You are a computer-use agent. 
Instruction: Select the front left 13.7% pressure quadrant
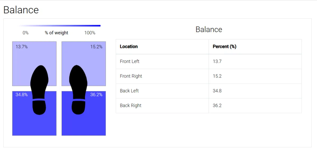click(x=34, y=64)
